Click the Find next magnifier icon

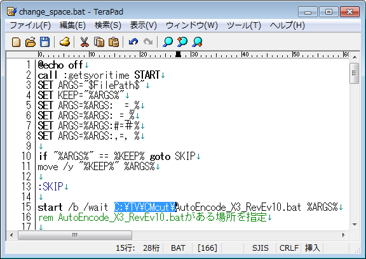tap(198, 42)
